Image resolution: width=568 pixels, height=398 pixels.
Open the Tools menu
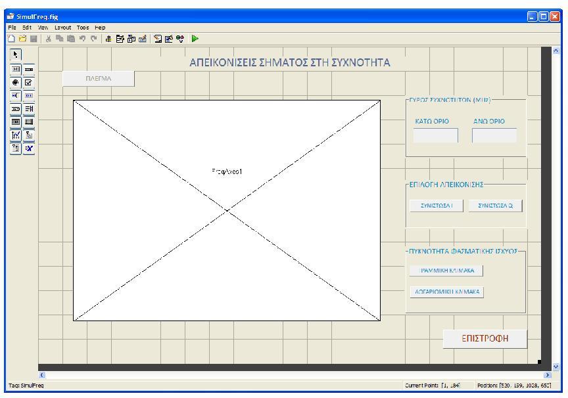tap(83, 28)
